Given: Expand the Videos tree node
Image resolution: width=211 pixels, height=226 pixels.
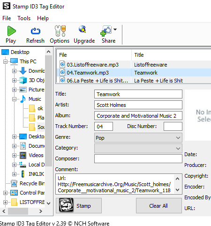Looking at the screenshot, I should (x=14, y=155).
